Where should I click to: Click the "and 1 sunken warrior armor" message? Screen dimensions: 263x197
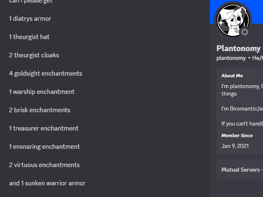click(x=47, y=183)
